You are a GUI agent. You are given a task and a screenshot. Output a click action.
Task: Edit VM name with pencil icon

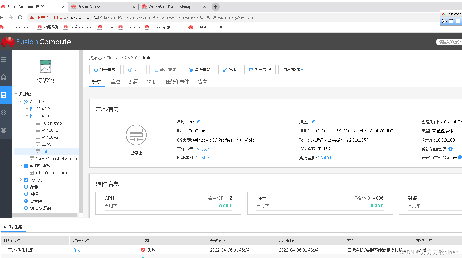198,122
